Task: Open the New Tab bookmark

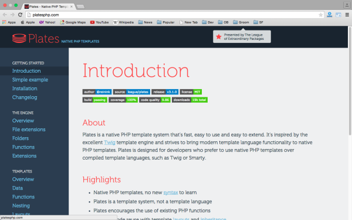Action: click(188, 22)
